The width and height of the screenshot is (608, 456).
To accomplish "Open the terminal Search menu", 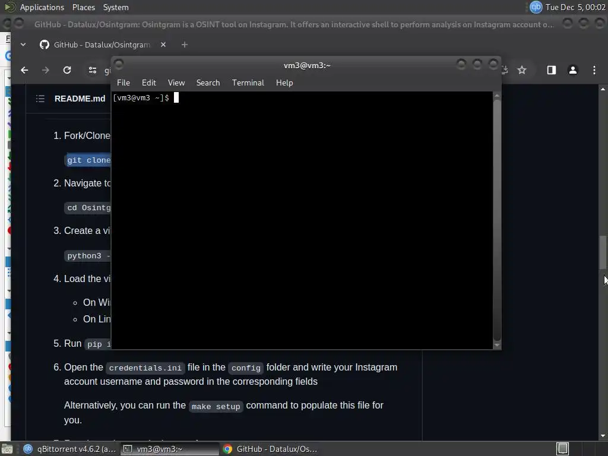I will tap(208, 83).
